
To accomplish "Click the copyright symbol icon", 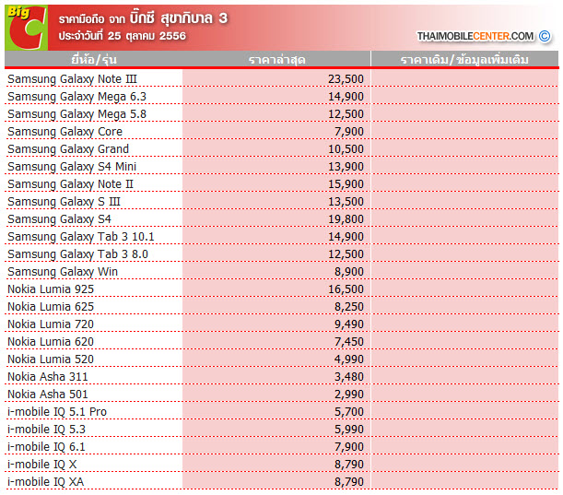I will (545, 36).
